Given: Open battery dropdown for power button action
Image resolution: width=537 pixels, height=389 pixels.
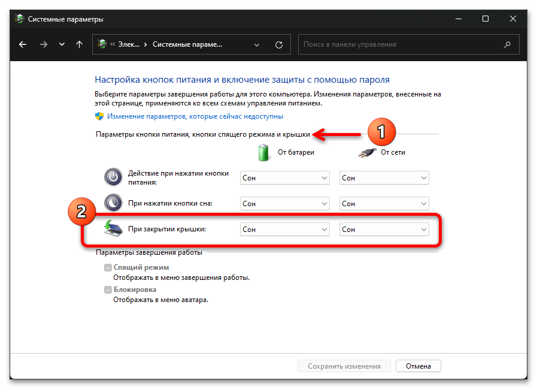Looking at the screenshot, I should pos(284,177).
